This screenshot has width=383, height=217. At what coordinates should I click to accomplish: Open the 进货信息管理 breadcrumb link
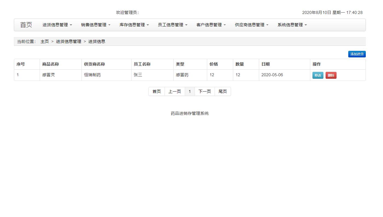click(68, 41)
